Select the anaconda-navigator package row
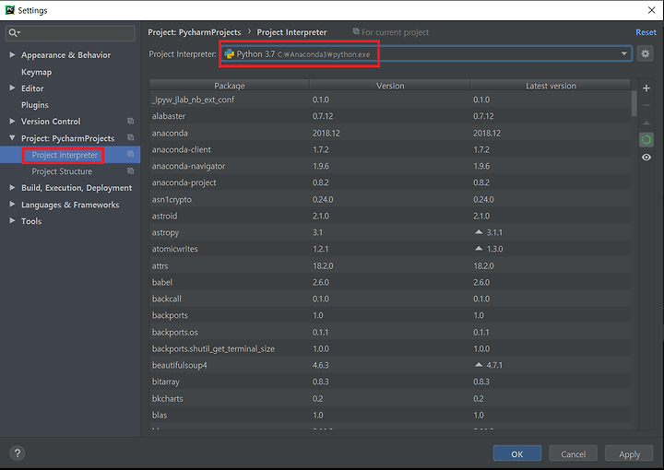The height and width of the screenshot is (470, 664). 390,166
